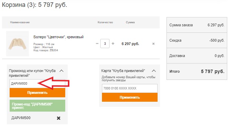This screenshot has height=128, width=230.
Task: Click the quantity box showing 3
Action: coord(105,44)
